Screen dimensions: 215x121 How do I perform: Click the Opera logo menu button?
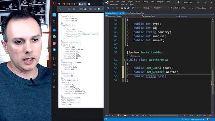54,3
